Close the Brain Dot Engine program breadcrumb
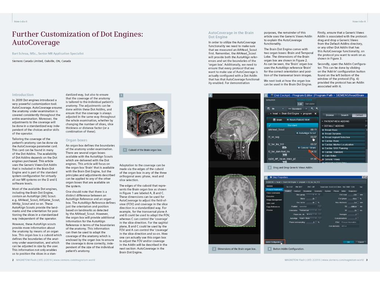The width and height of the screenshot is (380, 285). pos(315,114)
